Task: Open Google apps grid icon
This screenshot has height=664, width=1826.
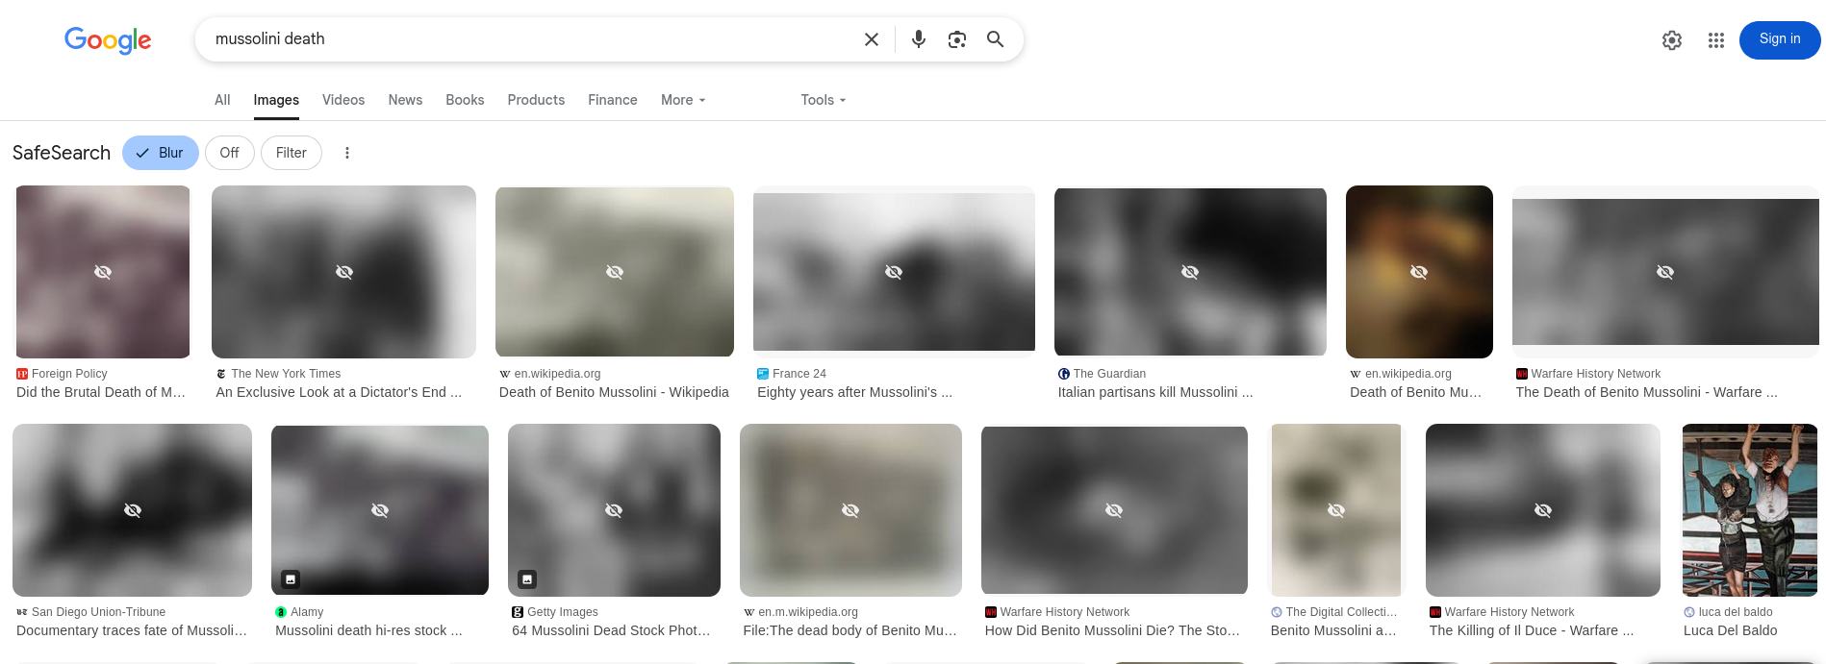Action: point(1716,40)
